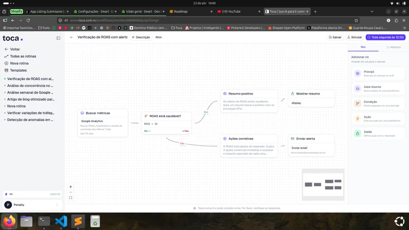Open browser extensions icon
The width and height of the screenshot is (409, 230).
pos(396,20)
